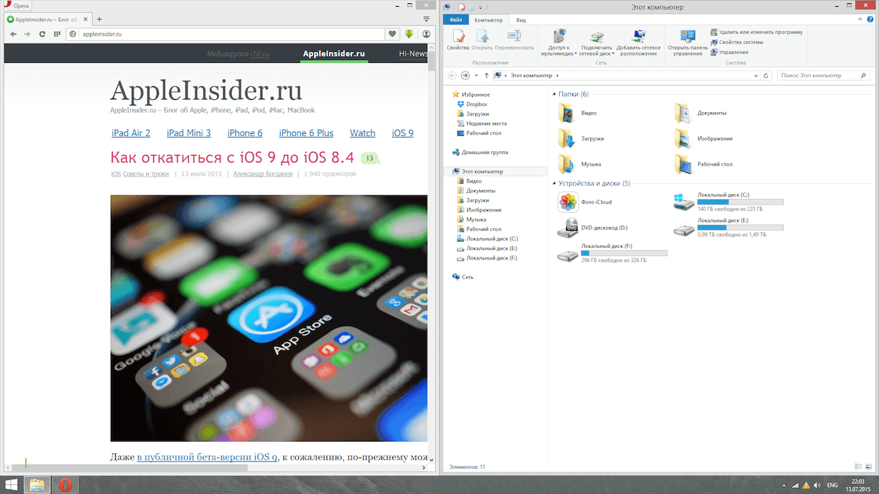
Task: Click the Windows Start button
Action: [x=11, y=485]
